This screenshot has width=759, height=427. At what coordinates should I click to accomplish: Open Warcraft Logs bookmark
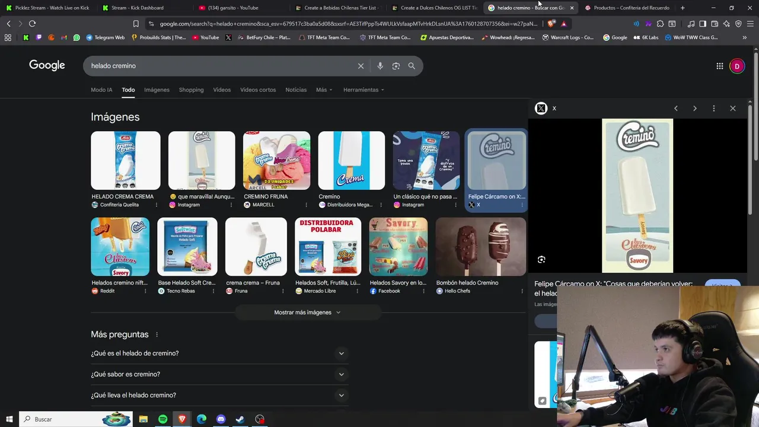click(567, 37)
